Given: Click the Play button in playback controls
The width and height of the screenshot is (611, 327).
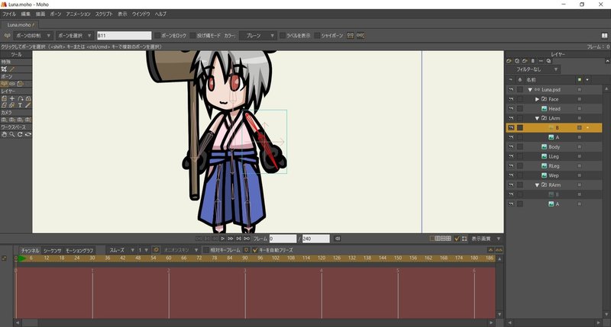Looking at the screenshot, I should point(222,239).
